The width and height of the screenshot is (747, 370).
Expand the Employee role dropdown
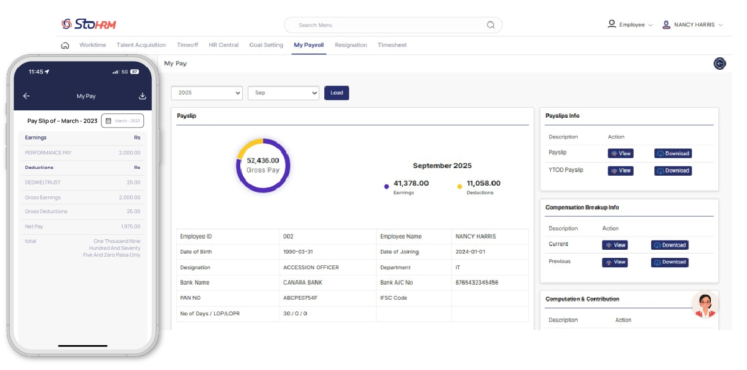tap(631, 25)
